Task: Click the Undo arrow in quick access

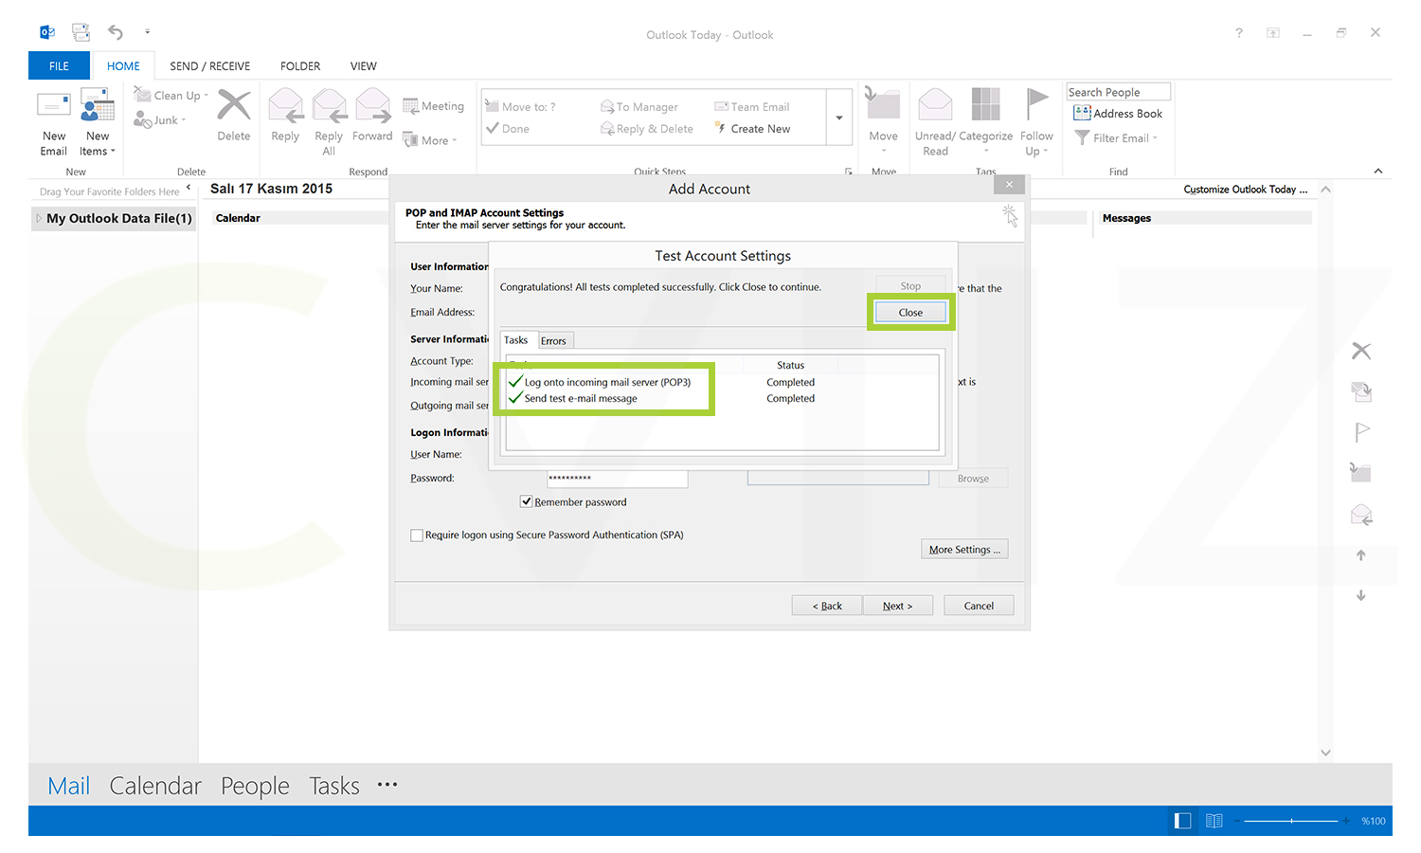Action: pos(116,32)
